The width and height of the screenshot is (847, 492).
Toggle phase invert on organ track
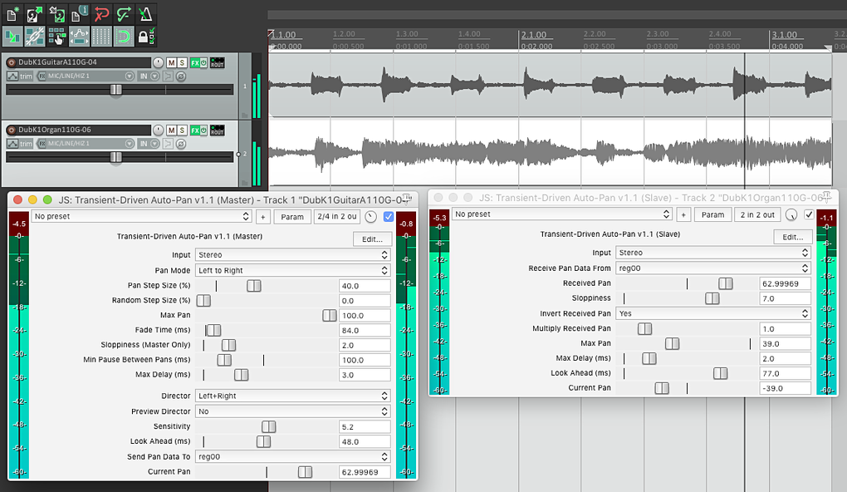(181, 144)
